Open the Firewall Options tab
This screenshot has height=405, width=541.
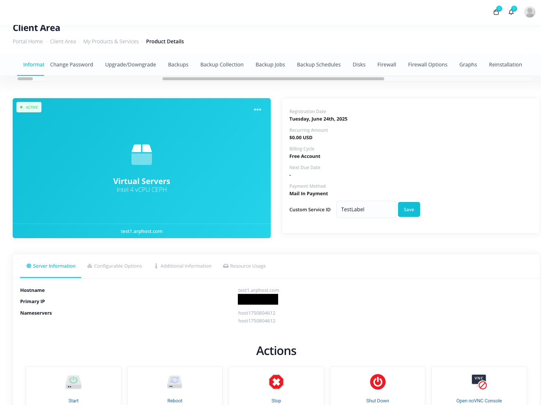427,65
